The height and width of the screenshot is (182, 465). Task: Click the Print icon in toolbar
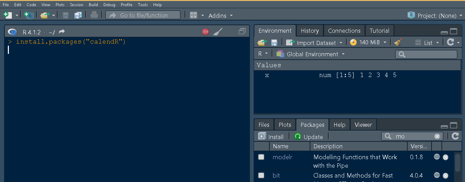click(94, 15)
